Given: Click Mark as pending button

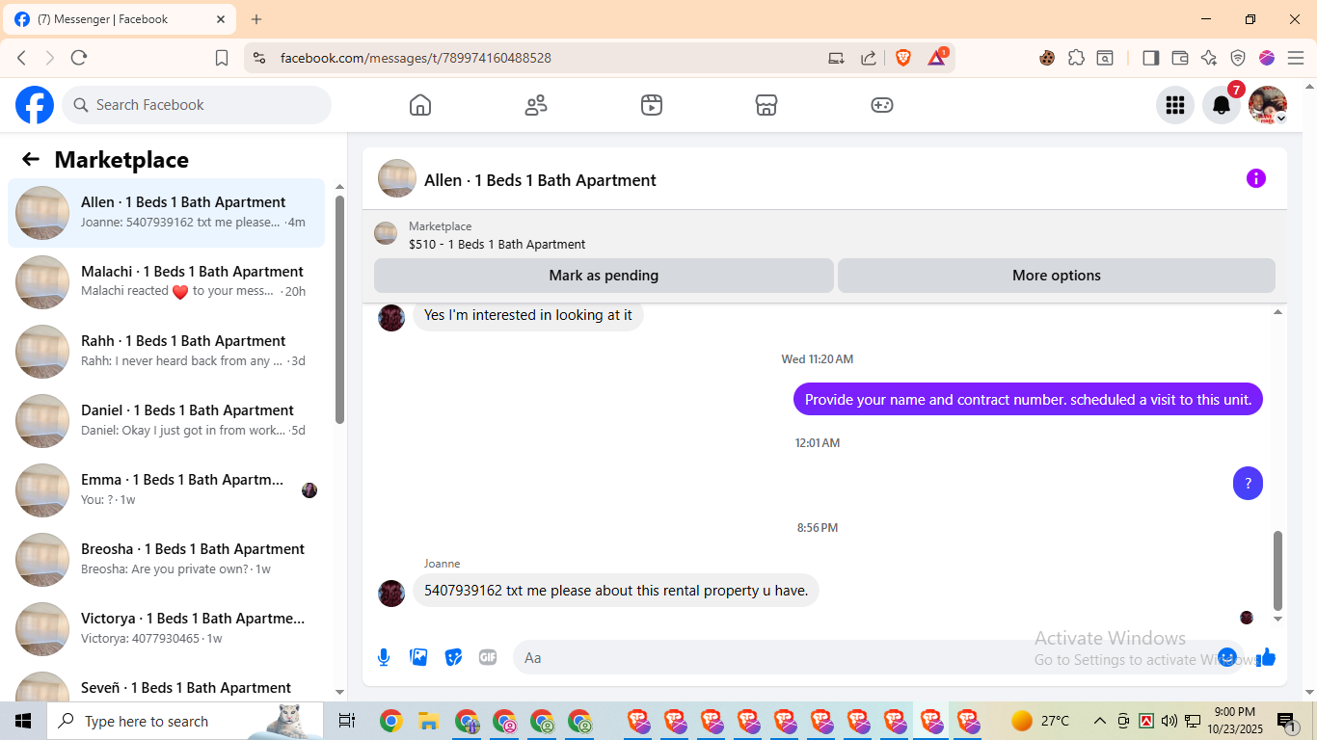Looking at the screenshot, I should tap(604, 276).
